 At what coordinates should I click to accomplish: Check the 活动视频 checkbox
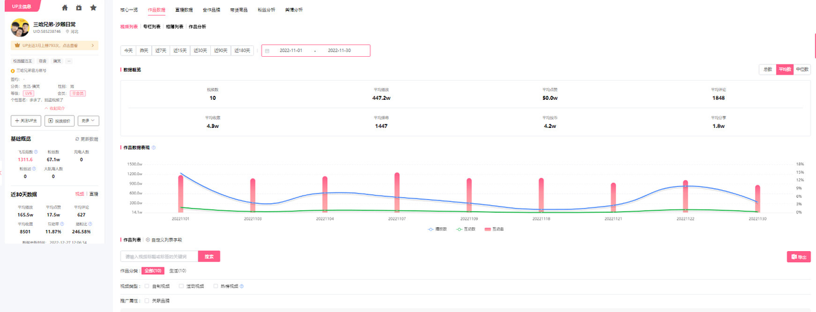click(x=181, y=286)
